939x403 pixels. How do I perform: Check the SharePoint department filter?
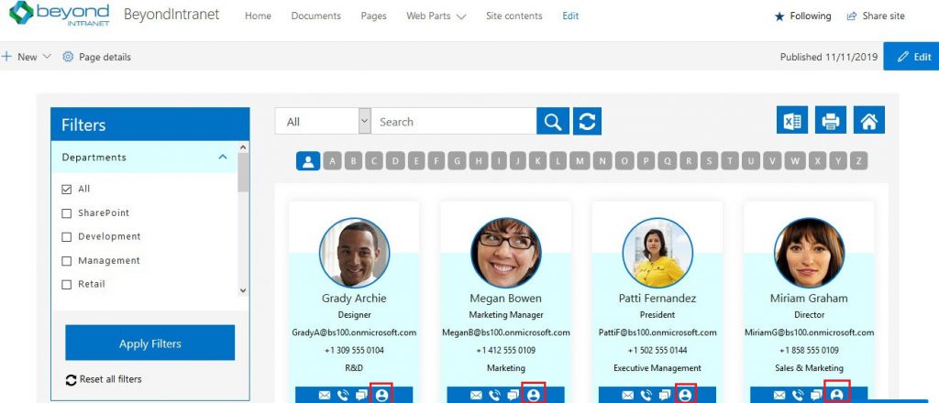click(x=66, y=213)
